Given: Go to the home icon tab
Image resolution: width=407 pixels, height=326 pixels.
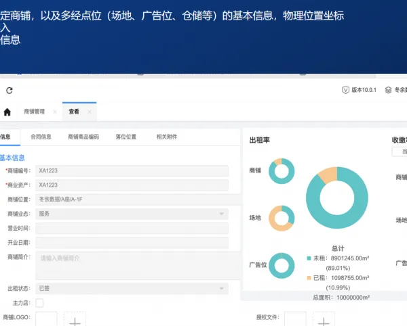Looking at the screenshot, I should 7,112.
